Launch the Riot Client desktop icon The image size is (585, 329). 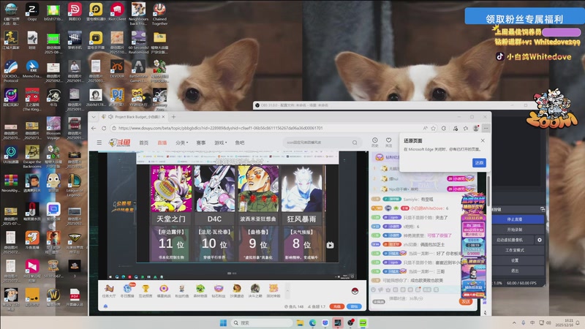click(x=117, y=12)
